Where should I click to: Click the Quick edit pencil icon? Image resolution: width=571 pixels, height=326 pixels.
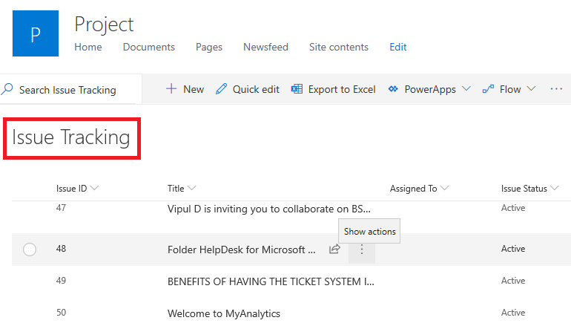click(x=221, y=89)
